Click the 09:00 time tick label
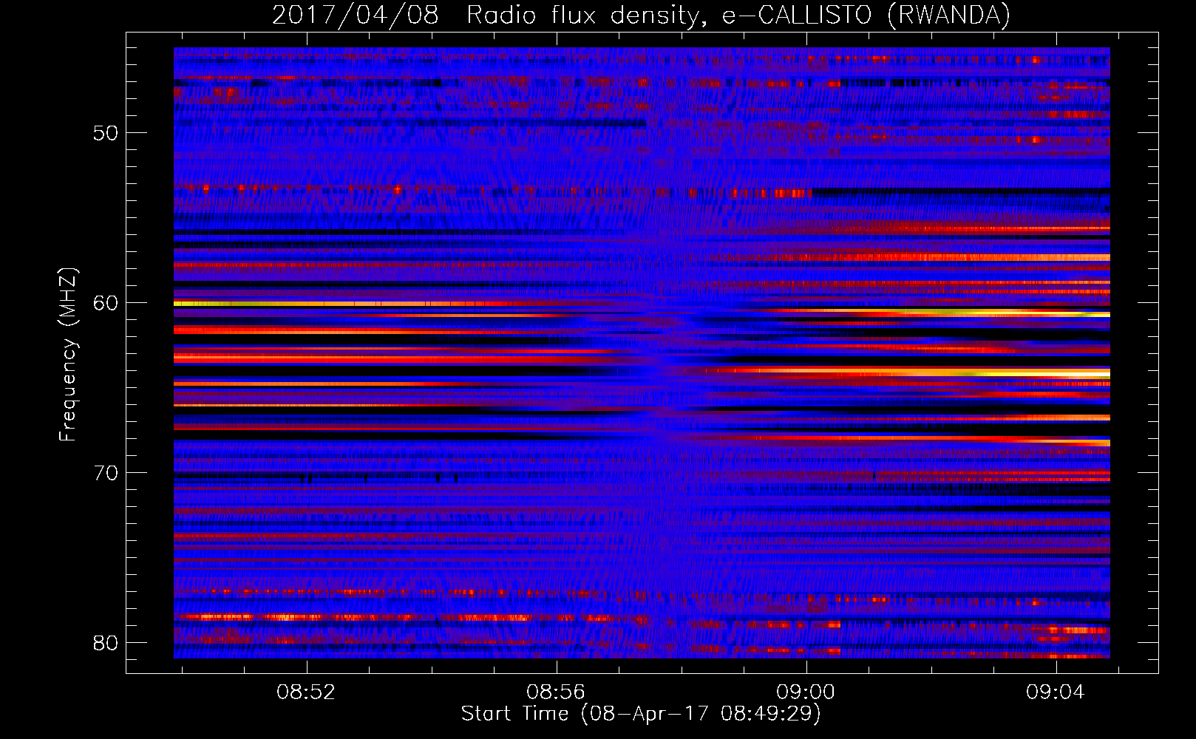This screenshot has width=1196, height=739. tap(806, 692)
